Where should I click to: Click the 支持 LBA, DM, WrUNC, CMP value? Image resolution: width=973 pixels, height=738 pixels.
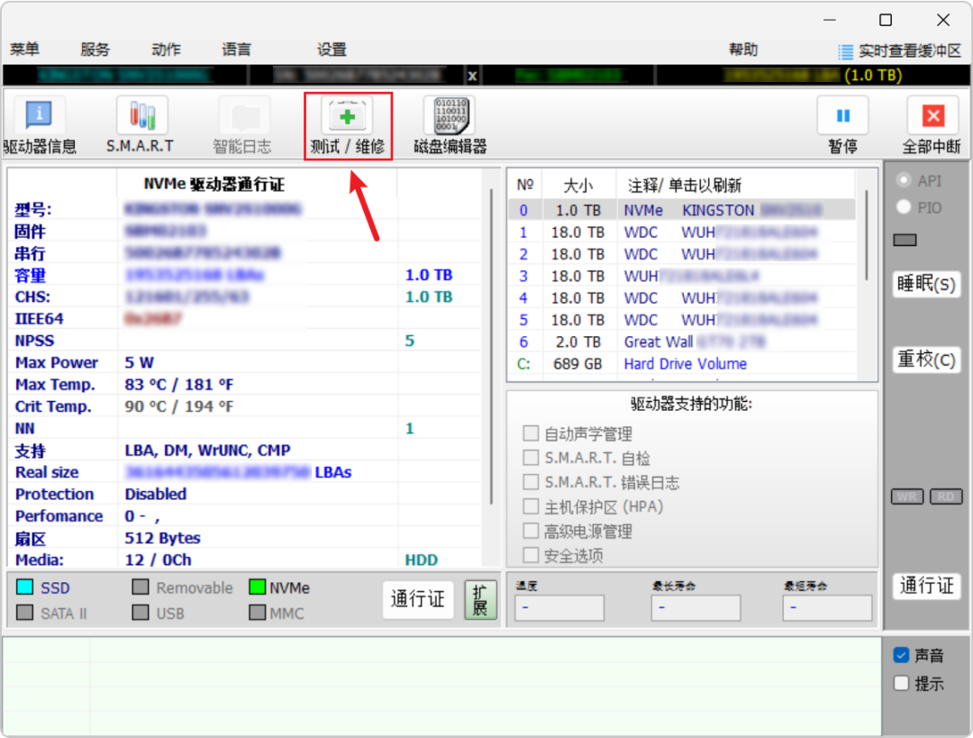(207, 450)
